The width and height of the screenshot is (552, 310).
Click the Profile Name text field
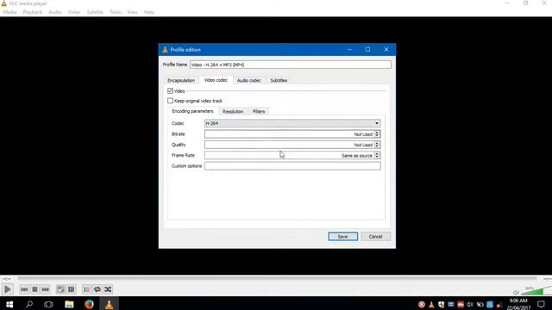point(291,65)
